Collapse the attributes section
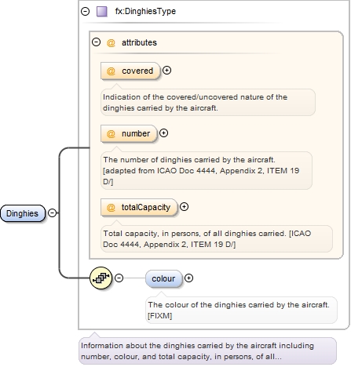351x367 pixels. [96, 42]
